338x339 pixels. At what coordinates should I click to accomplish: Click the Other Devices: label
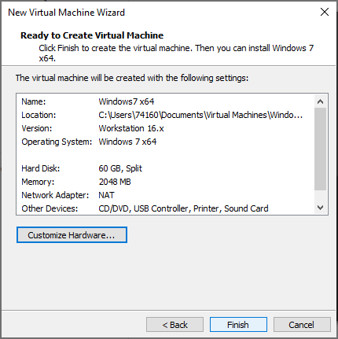pyautogui.click(x=50, y=208)
